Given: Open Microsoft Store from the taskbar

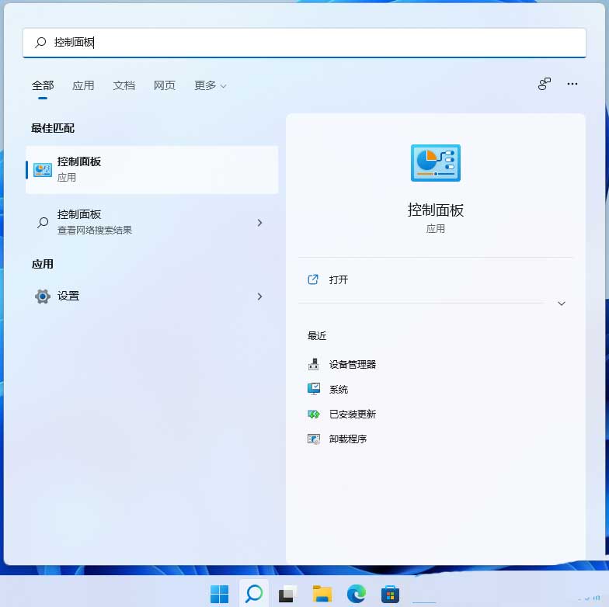Looking at the screenshot, I should click(390, 594).
